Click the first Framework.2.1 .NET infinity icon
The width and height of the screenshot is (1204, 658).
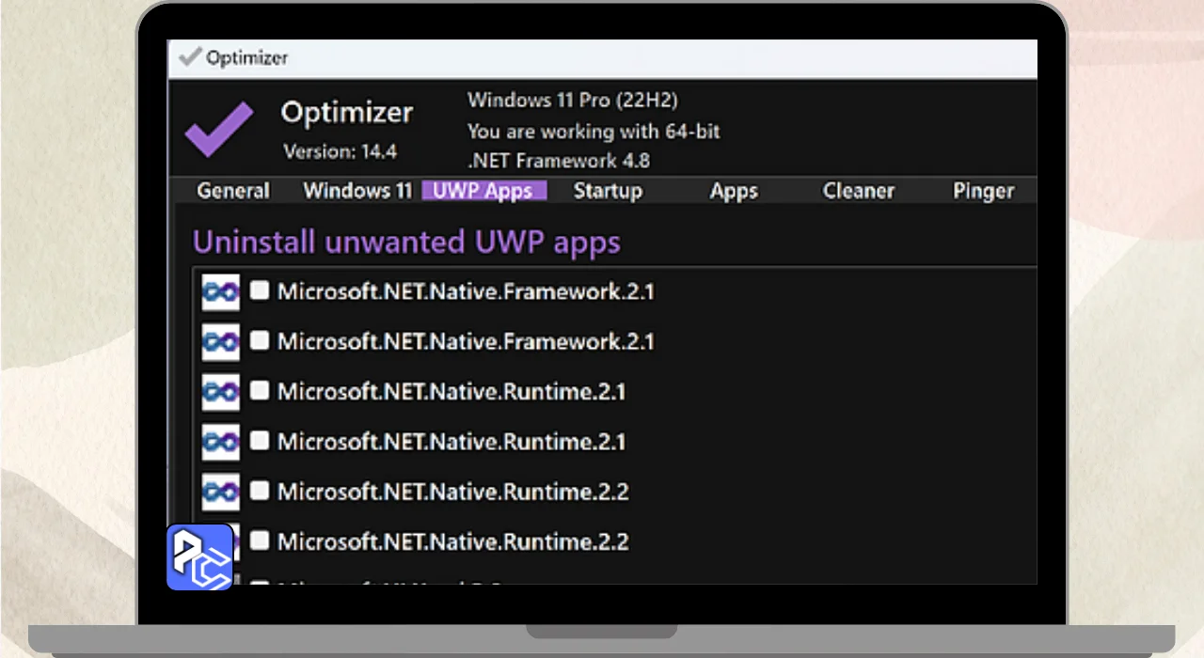click(x=221, y=291)
